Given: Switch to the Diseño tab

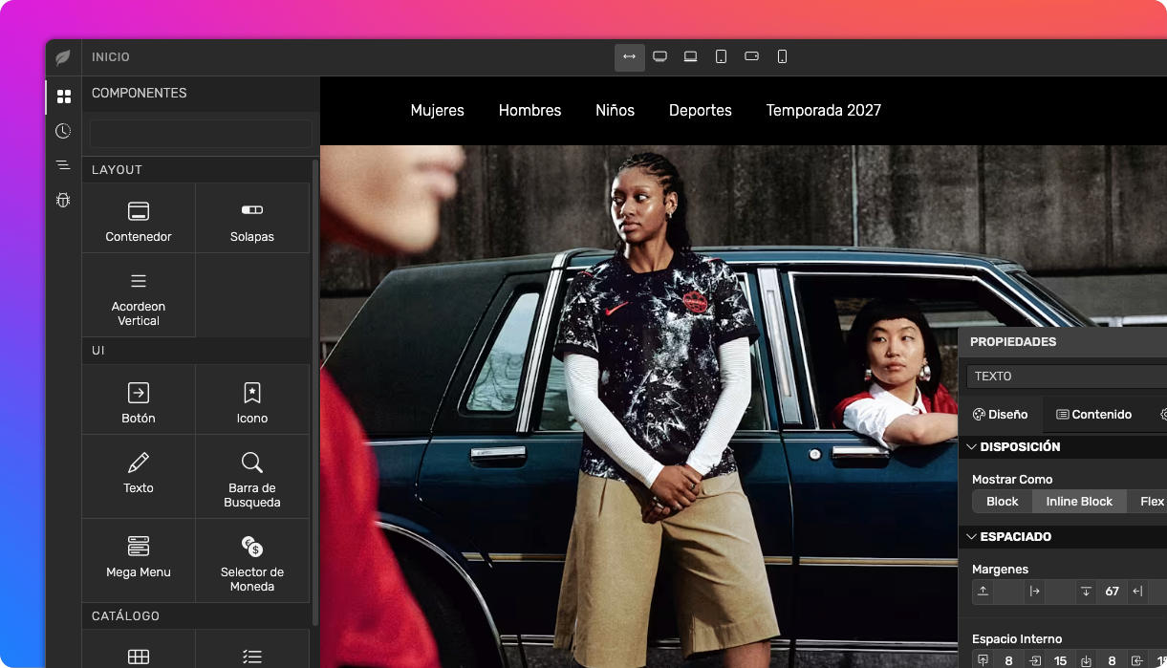Looking at the screenshot, I should [1000, 415].
